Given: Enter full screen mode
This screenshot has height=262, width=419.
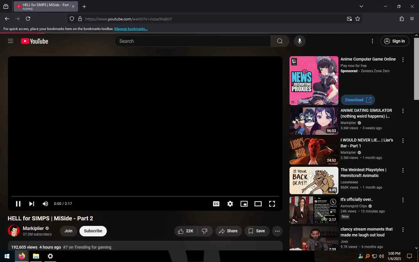Looking at the screenshot, I should point(272,204).
